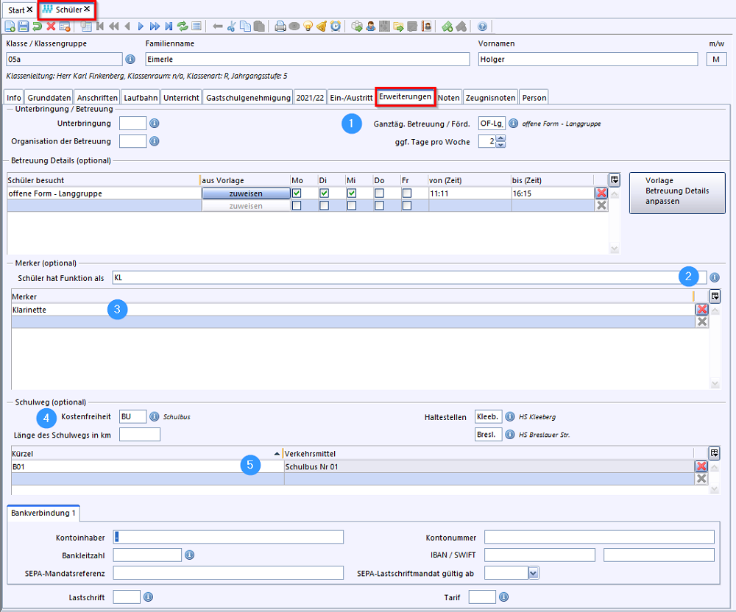Image resolution: width=736 pixels, height=612 pixels.
Task: Sort by the Kürzel column header
Action: 146,454
